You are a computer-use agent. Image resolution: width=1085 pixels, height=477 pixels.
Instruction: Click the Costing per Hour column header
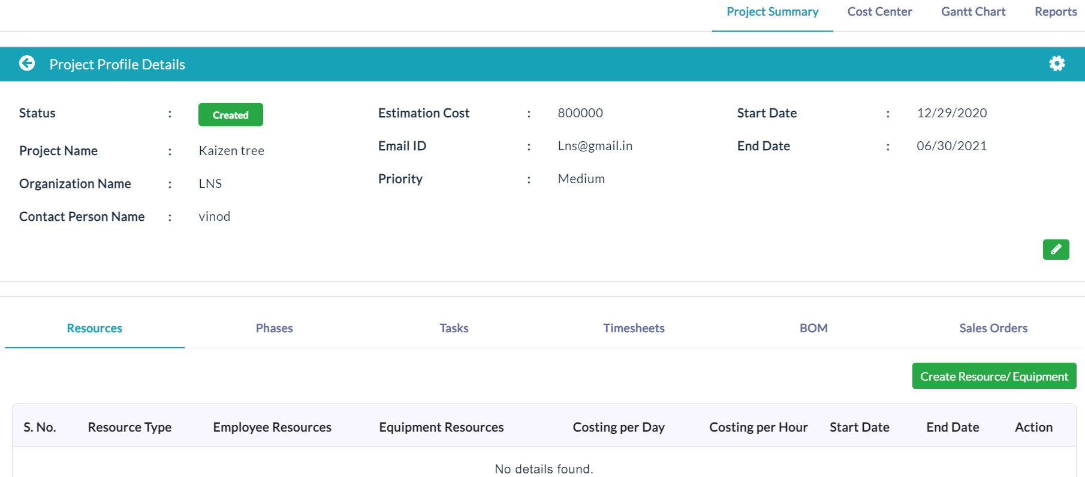(758, 427)
